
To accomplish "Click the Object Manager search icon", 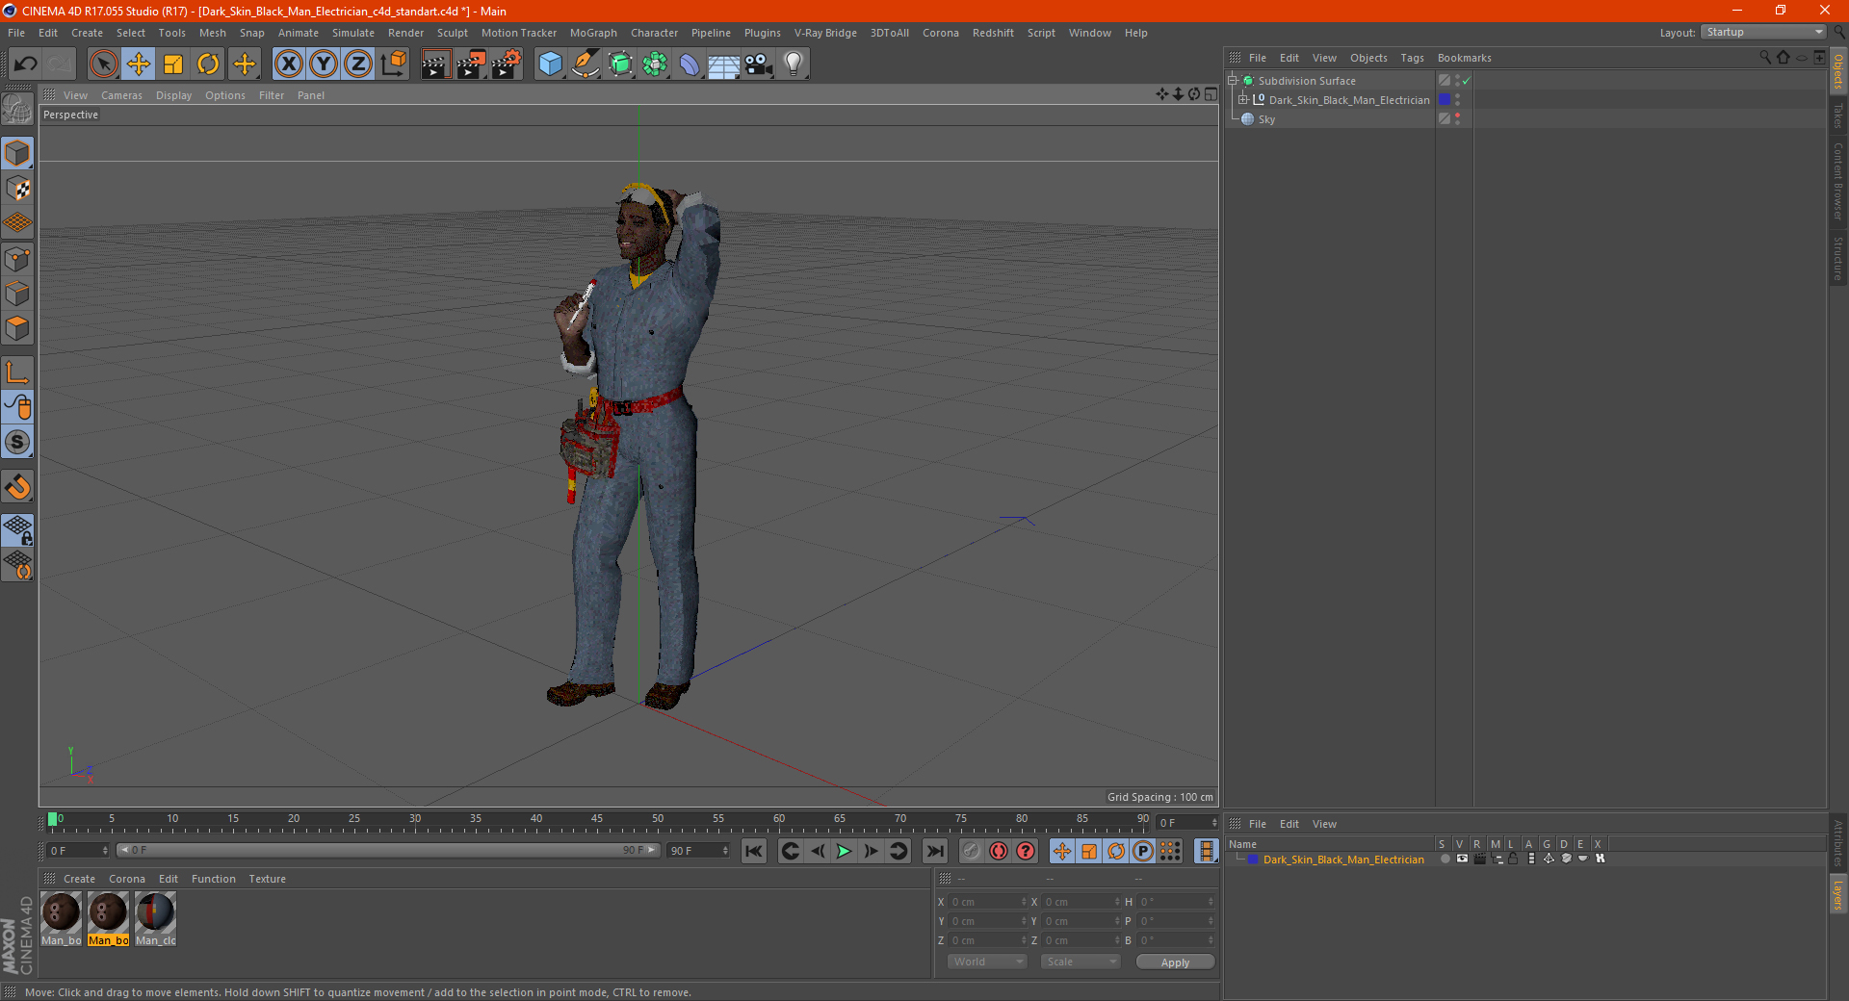I will coord(1764,58).
